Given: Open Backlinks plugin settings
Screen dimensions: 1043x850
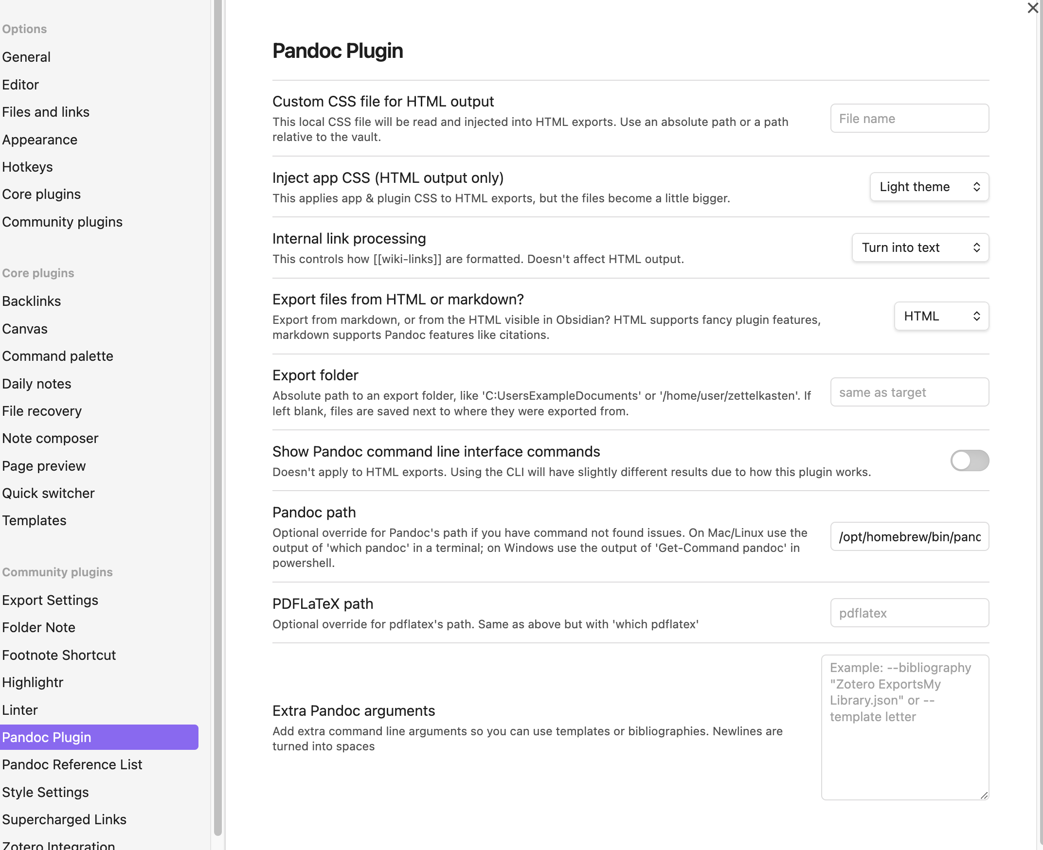Looking at the screenshot, I should 31,301.
